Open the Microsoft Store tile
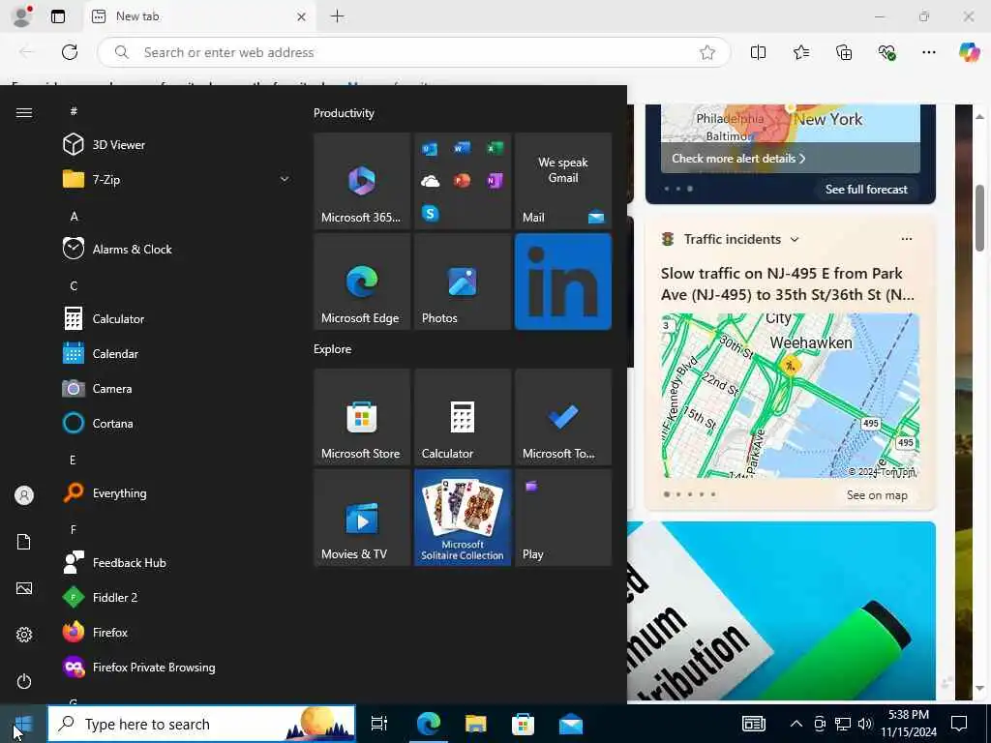This screenshot has width=991, height=743. (362, 417)
